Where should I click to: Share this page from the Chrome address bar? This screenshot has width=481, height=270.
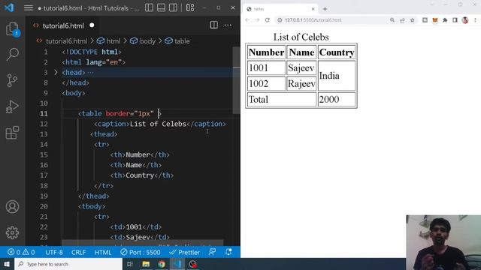402,20
